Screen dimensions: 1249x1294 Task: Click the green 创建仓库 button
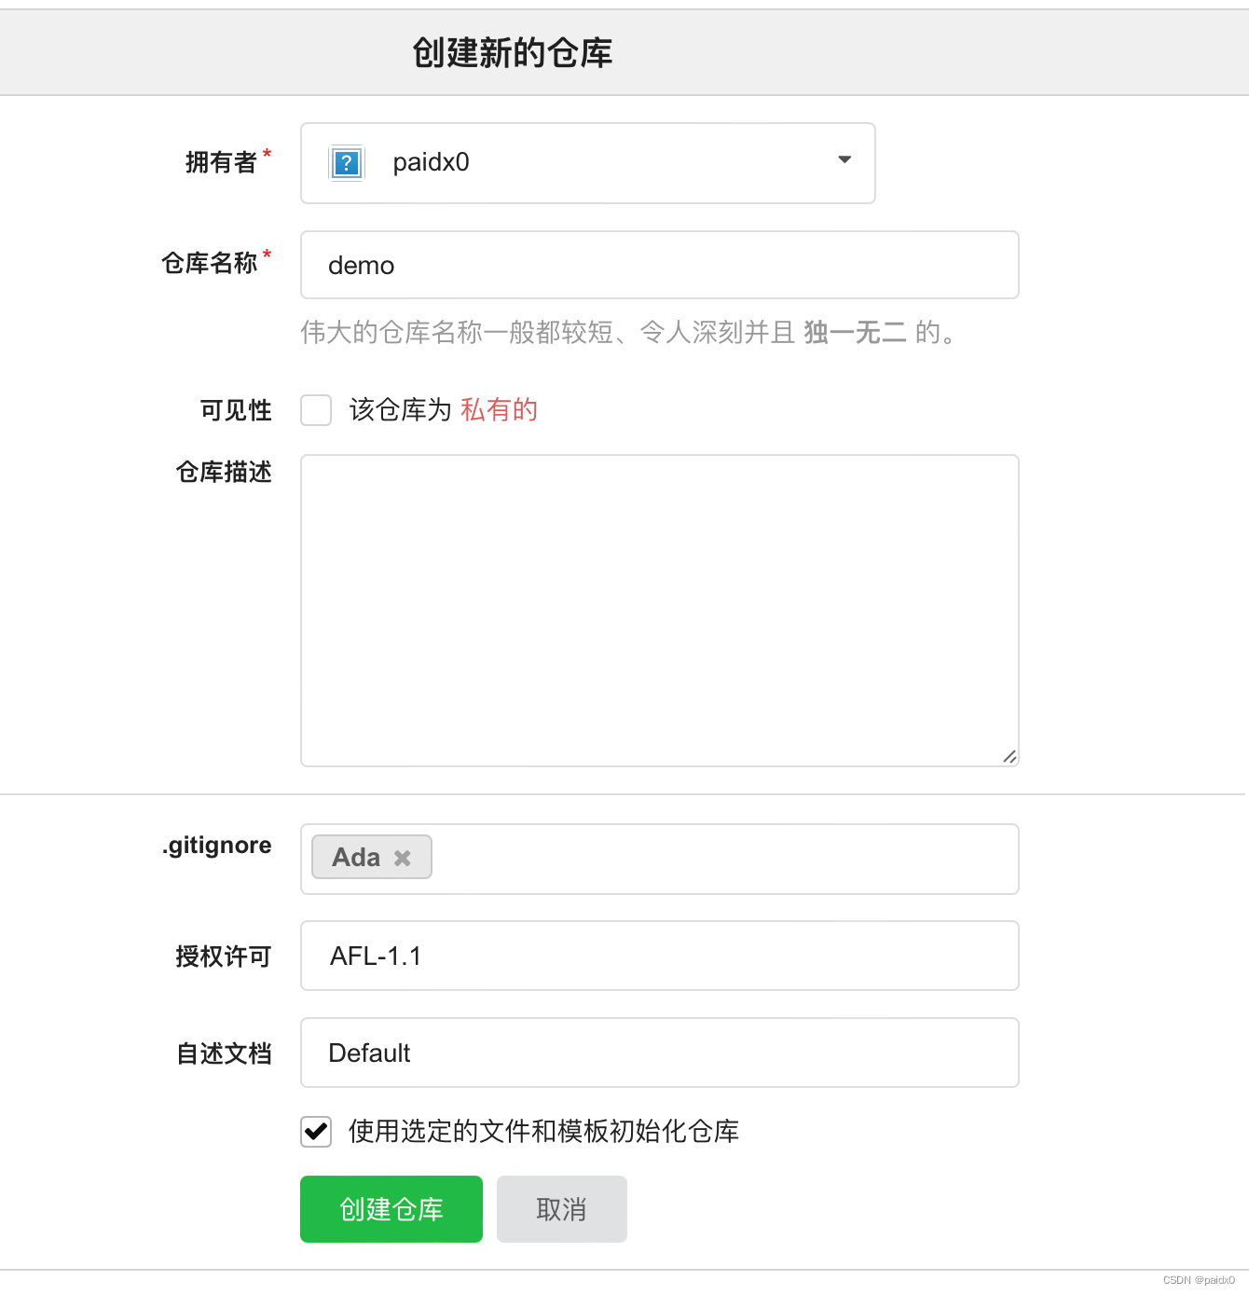(391, 1209)
